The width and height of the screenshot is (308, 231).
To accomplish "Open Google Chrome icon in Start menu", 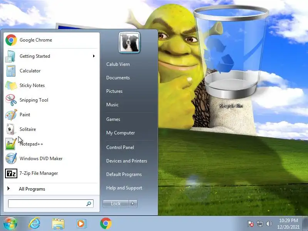I will click(x=11, y=40).
